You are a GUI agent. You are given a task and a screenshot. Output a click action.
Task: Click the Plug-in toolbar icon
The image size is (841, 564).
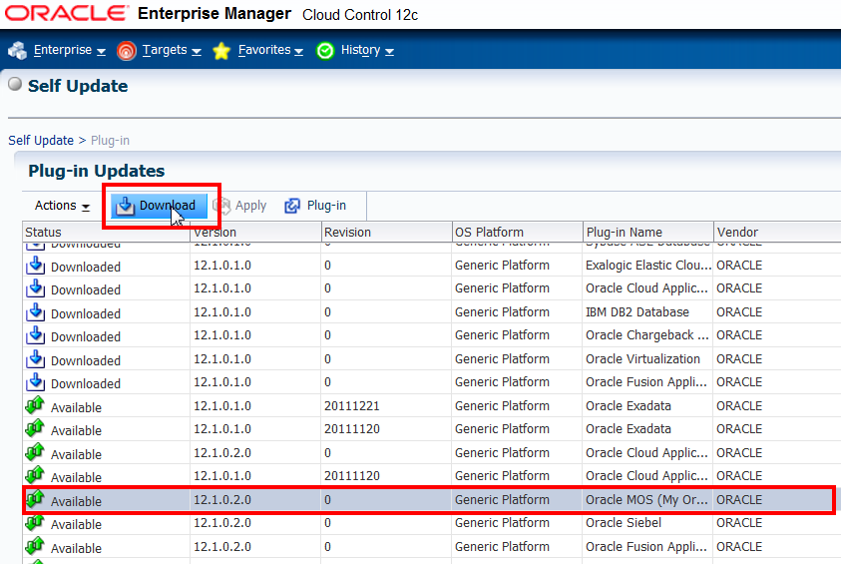click(292, 206)
